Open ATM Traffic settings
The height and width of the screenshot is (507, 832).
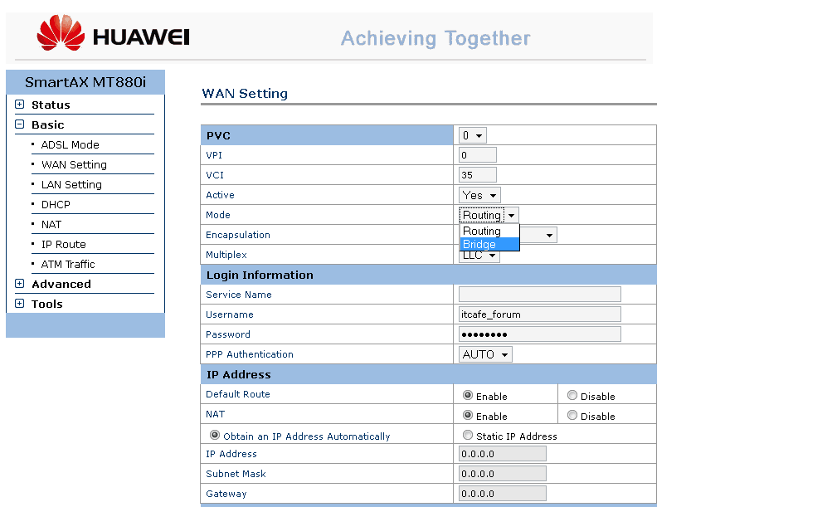[68, 264]
